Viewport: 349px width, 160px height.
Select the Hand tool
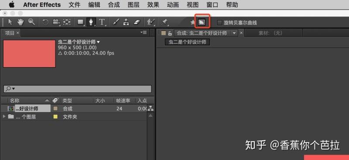coord(21,22)
